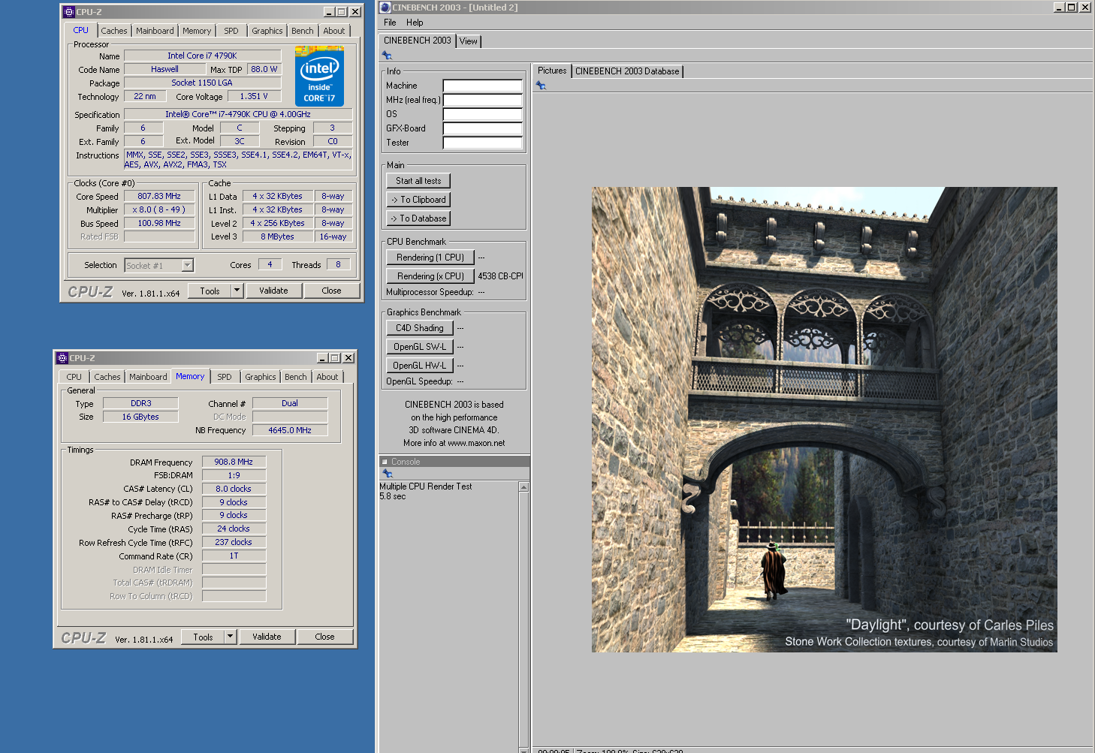Open Memory tab in top CPU-Z window
Screen dimensions: 1095x753
197,31
